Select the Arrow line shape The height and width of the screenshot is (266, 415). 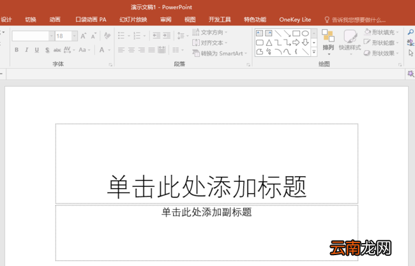point(287,33)
